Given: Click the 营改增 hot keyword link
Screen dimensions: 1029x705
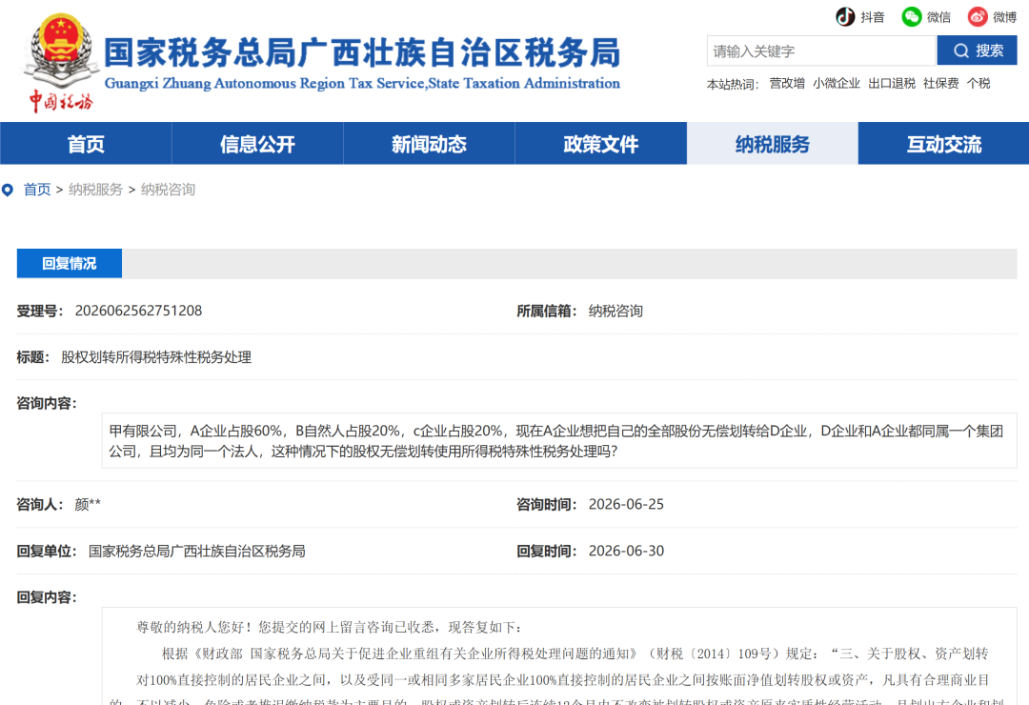Looking at the screenshot, I should coord(787,84).
